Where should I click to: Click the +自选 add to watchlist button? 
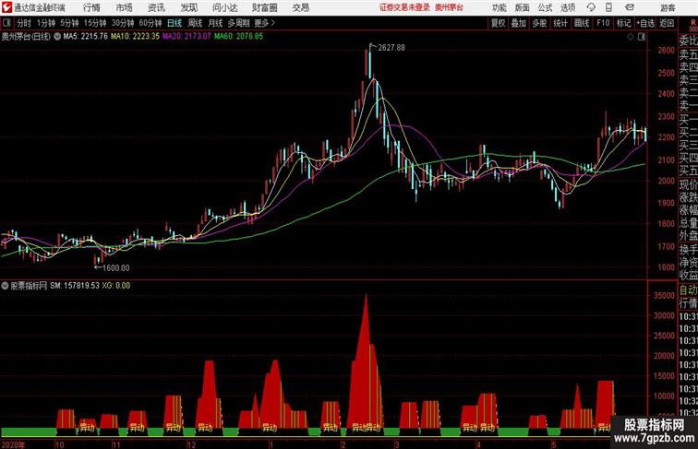pyautogui.click(x=645, y=23)
